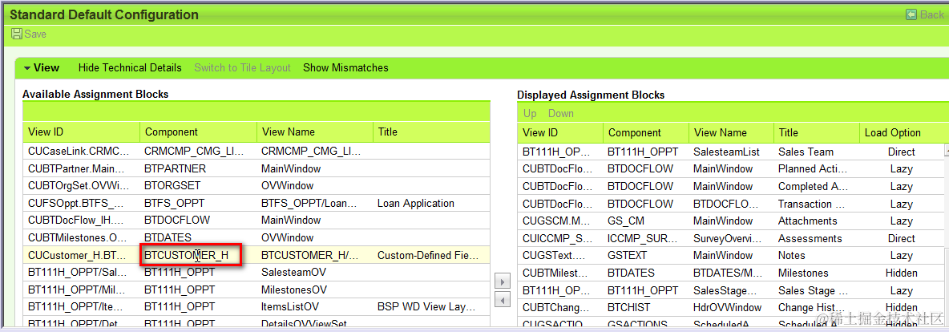Click the Custom-Defined Fie... title cell
The image size is (949, 332).
tap(431, 255)
